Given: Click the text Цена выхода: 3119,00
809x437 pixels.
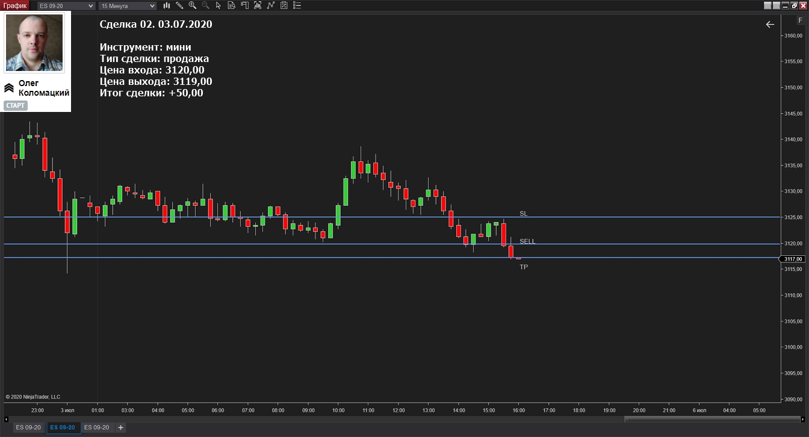Looking at the screenshot, I should [x=156, y=81].
